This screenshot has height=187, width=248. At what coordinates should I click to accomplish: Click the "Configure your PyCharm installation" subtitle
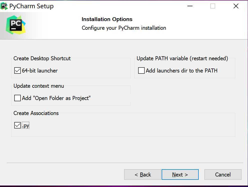(x=124, y=28)
